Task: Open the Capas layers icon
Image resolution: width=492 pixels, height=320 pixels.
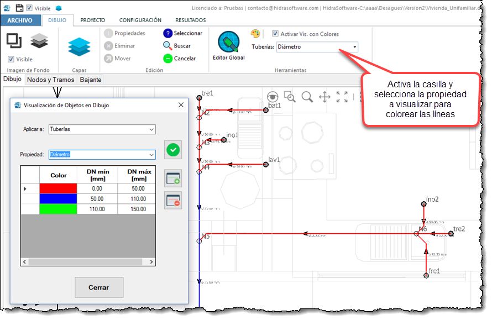Action: 79,46
